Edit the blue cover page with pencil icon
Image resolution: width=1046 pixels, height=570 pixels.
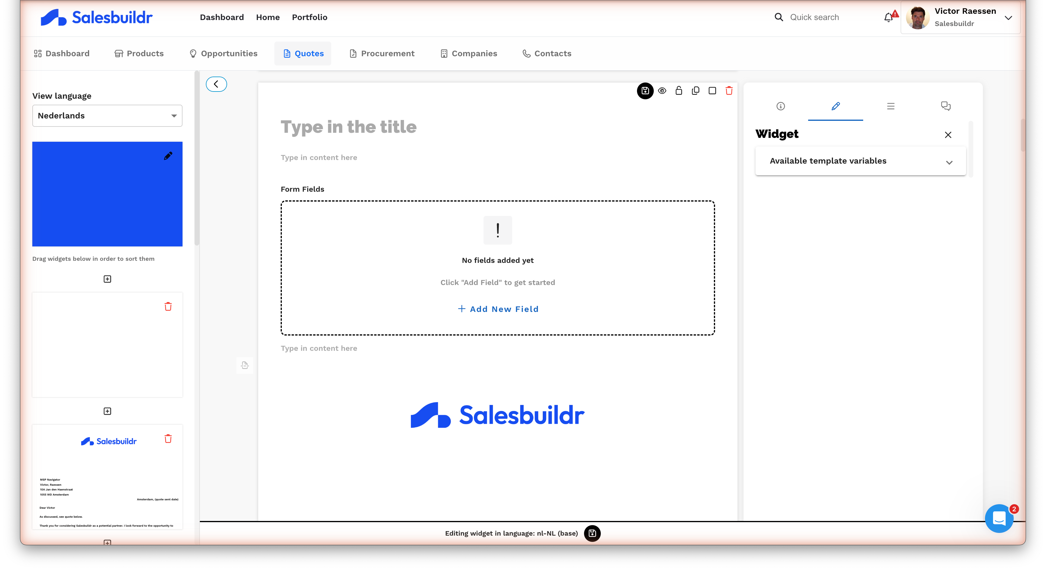coord(168,156)
